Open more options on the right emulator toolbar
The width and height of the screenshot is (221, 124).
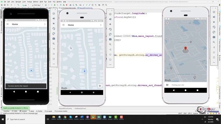pyautogui.click(x=214, y=62)
